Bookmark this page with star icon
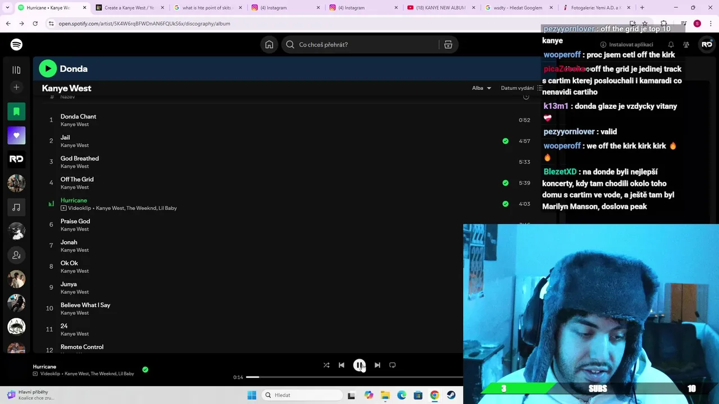The height and width of the screenshot is (404, 719). [x=645, y=24]
